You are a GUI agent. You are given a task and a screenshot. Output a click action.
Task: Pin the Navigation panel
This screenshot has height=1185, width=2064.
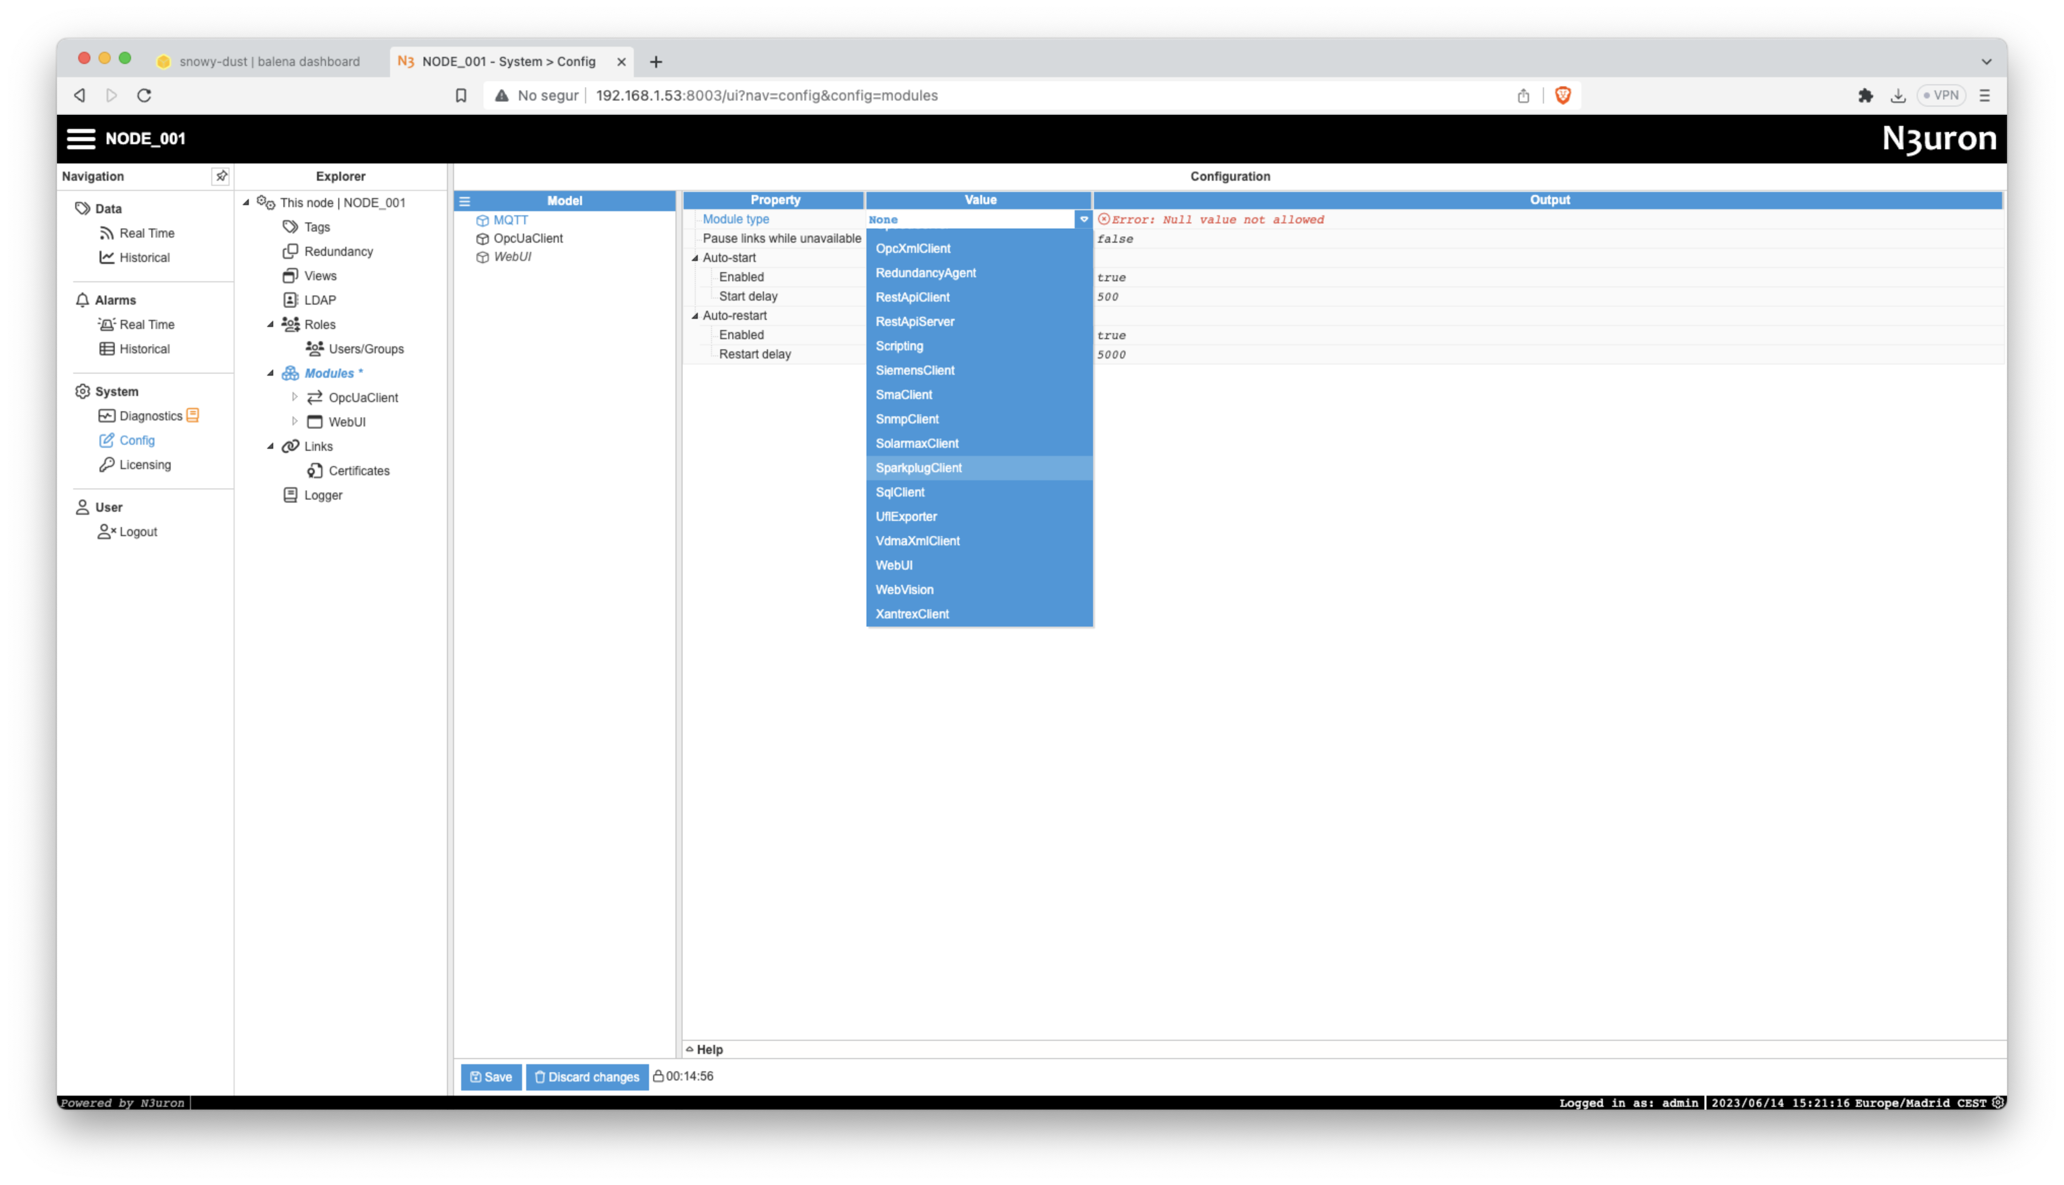click(220, 176)
